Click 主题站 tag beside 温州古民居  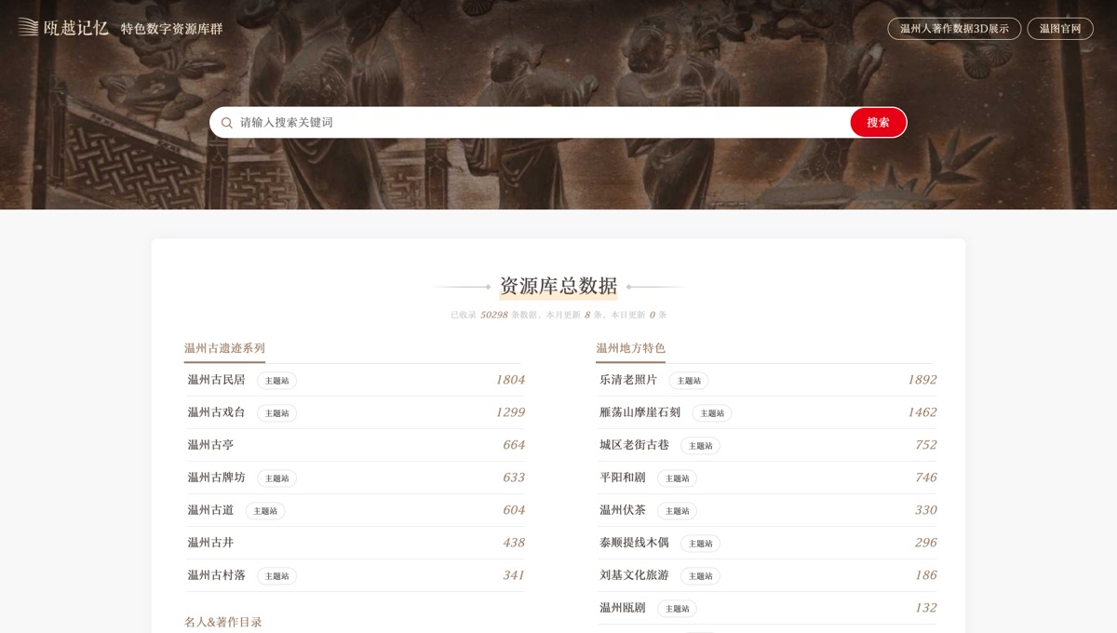tap(277, 381)
